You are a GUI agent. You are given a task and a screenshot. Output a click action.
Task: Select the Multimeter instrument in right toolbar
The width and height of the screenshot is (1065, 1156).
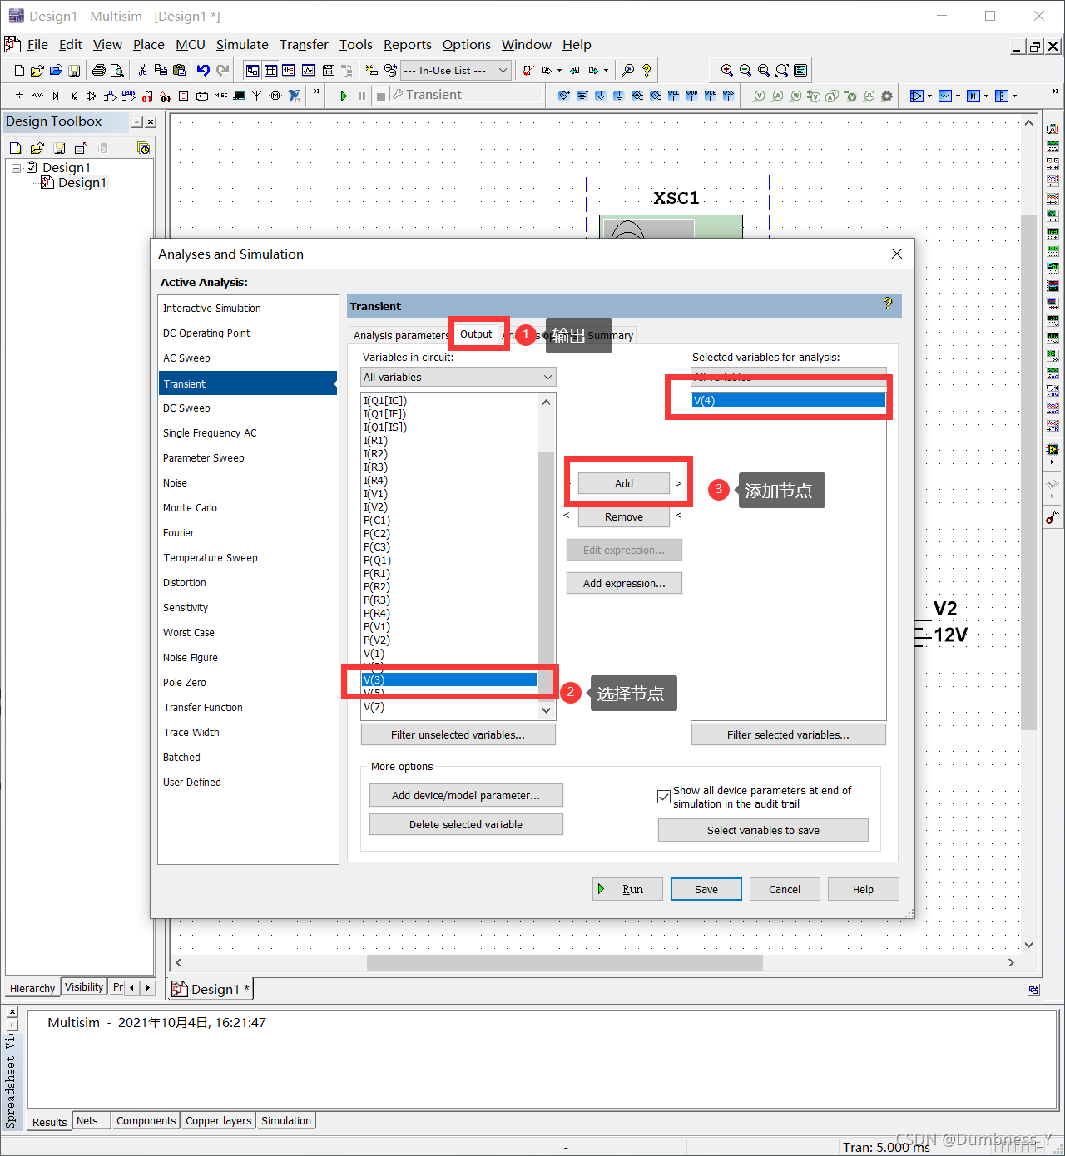[1053, 129]
